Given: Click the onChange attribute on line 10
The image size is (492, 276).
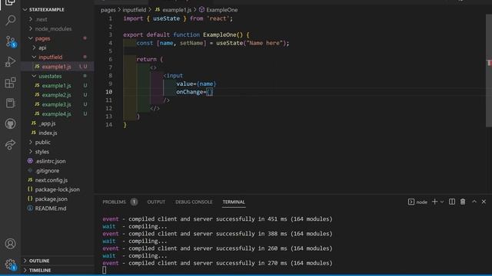Looking at the screenshot, I should pos(190,92).
